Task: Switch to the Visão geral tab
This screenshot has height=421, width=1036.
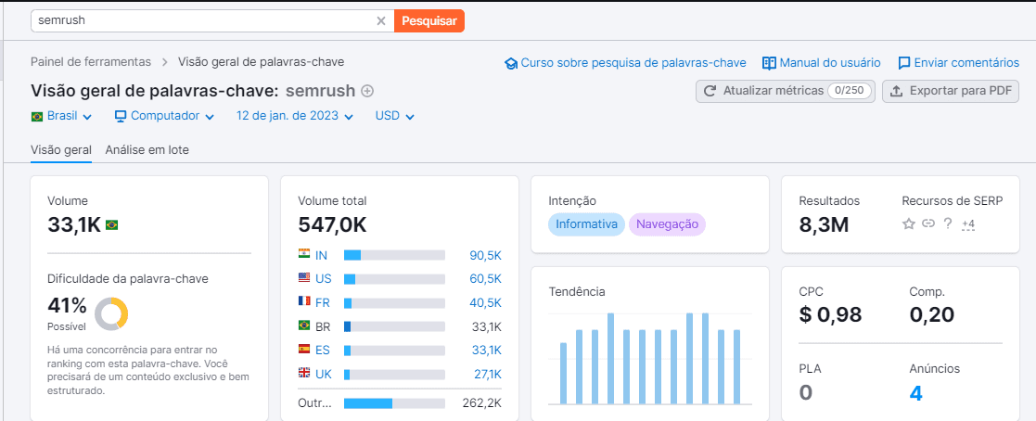Action: (x=61, y=150)
